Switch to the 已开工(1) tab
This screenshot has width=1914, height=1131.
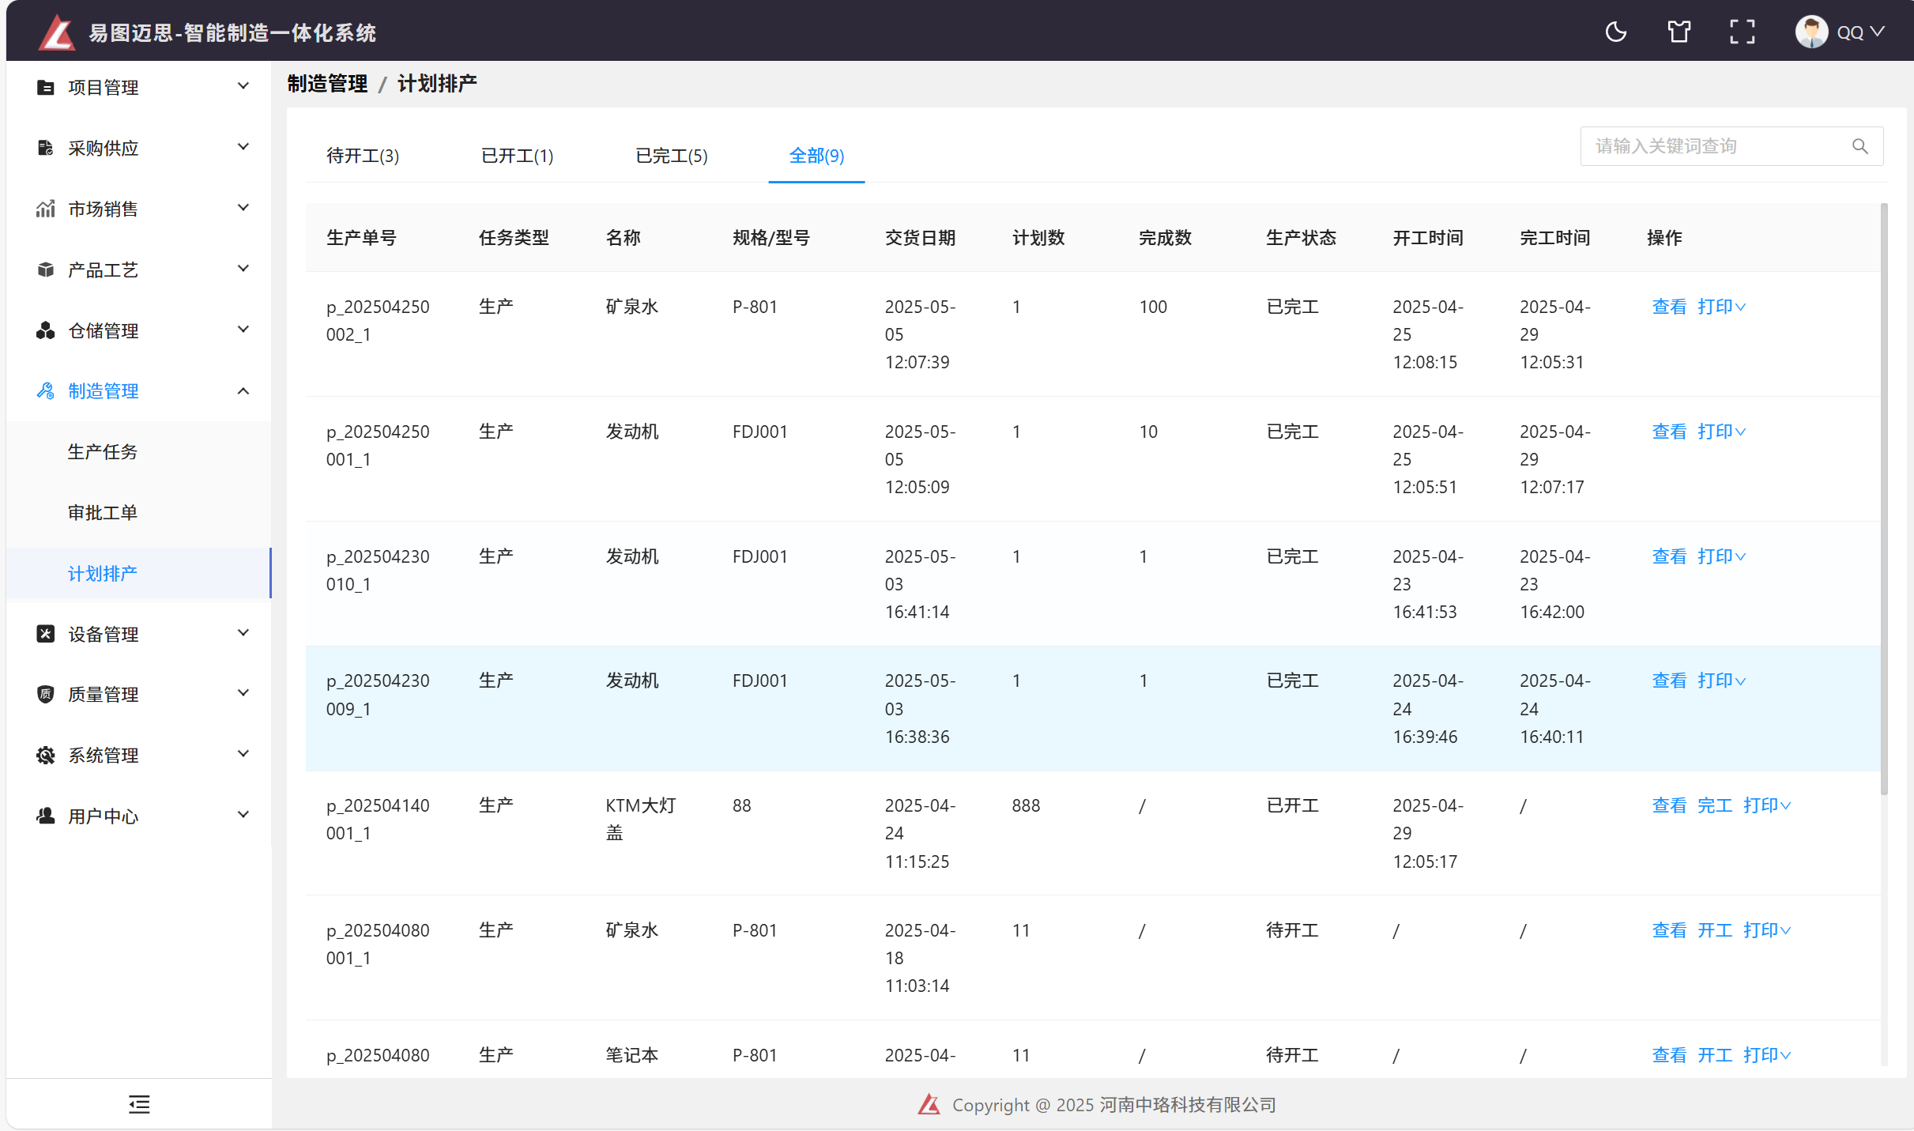(517, 156)
